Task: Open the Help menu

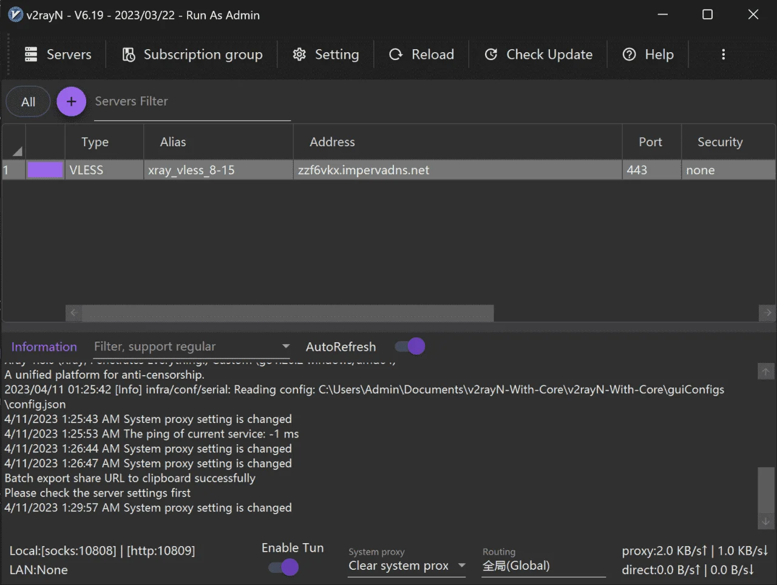Action: pos(648,55)
